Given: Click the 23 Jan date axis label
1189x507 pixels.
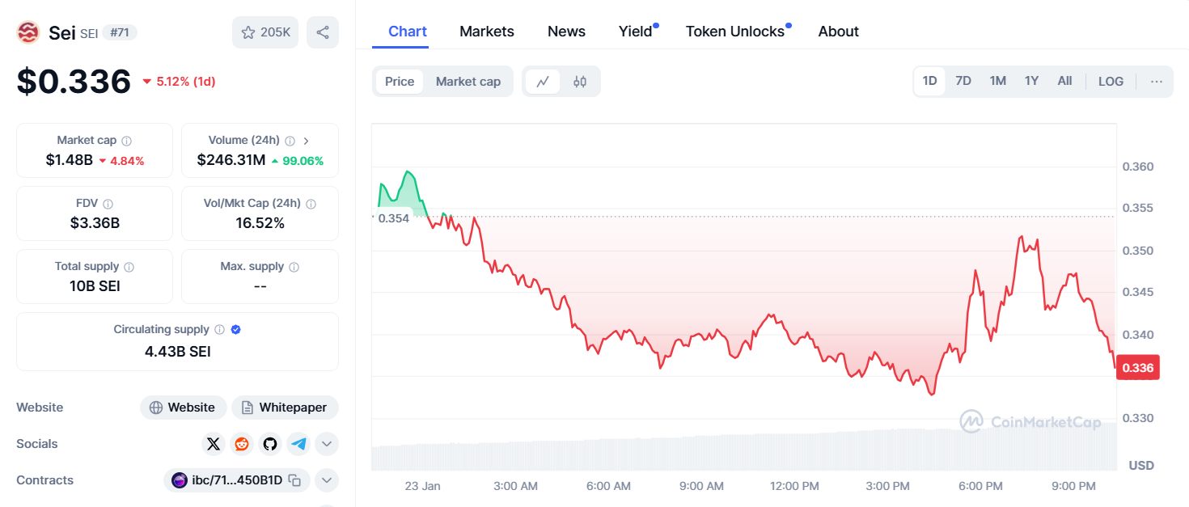Looking at the screenshot, I should click(422, 486).
